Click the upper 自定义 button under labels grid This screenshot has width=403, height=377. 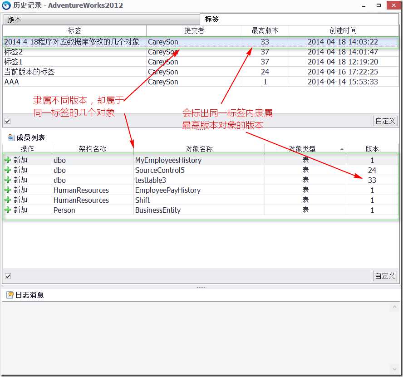385,121
